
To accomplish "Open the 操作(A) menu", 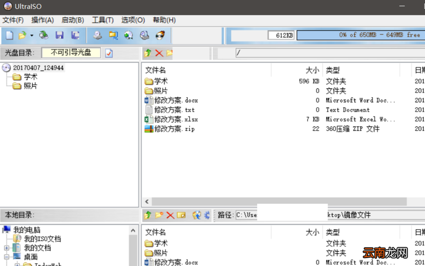I will tap(42, 20).
